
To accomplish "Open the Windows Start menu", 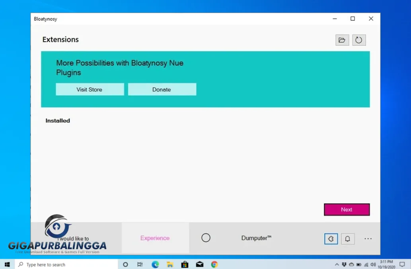I will [7, 264].
